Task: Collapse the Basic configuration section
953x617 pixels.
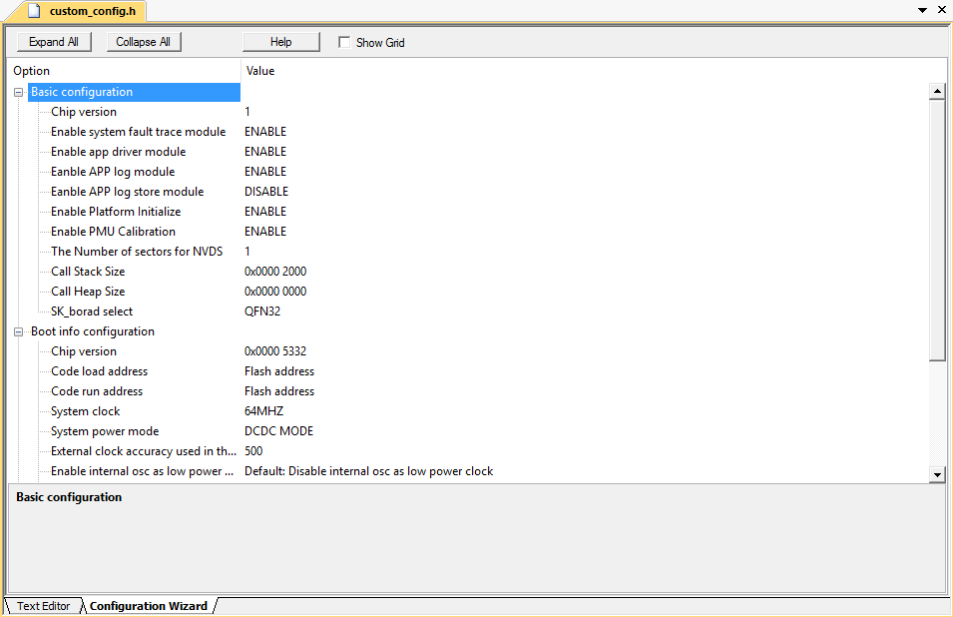Action: [18, 92]
